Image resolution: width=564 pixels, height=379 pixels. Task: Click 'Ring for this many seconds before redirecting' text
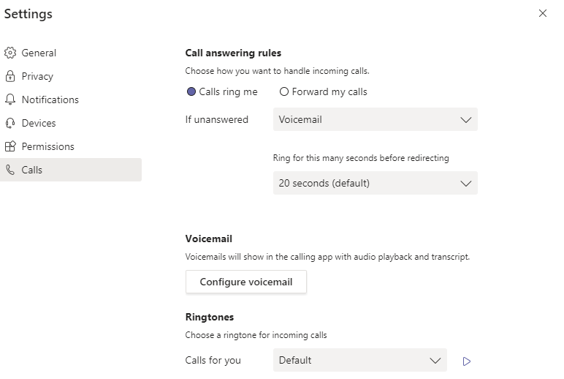click(361, 158)
